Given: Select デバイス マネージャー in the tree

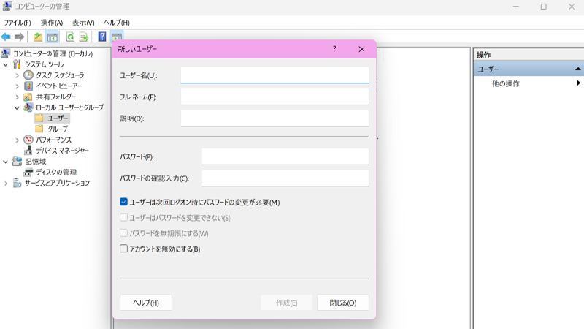Looking at the screenshot, I should coord(62,151).
